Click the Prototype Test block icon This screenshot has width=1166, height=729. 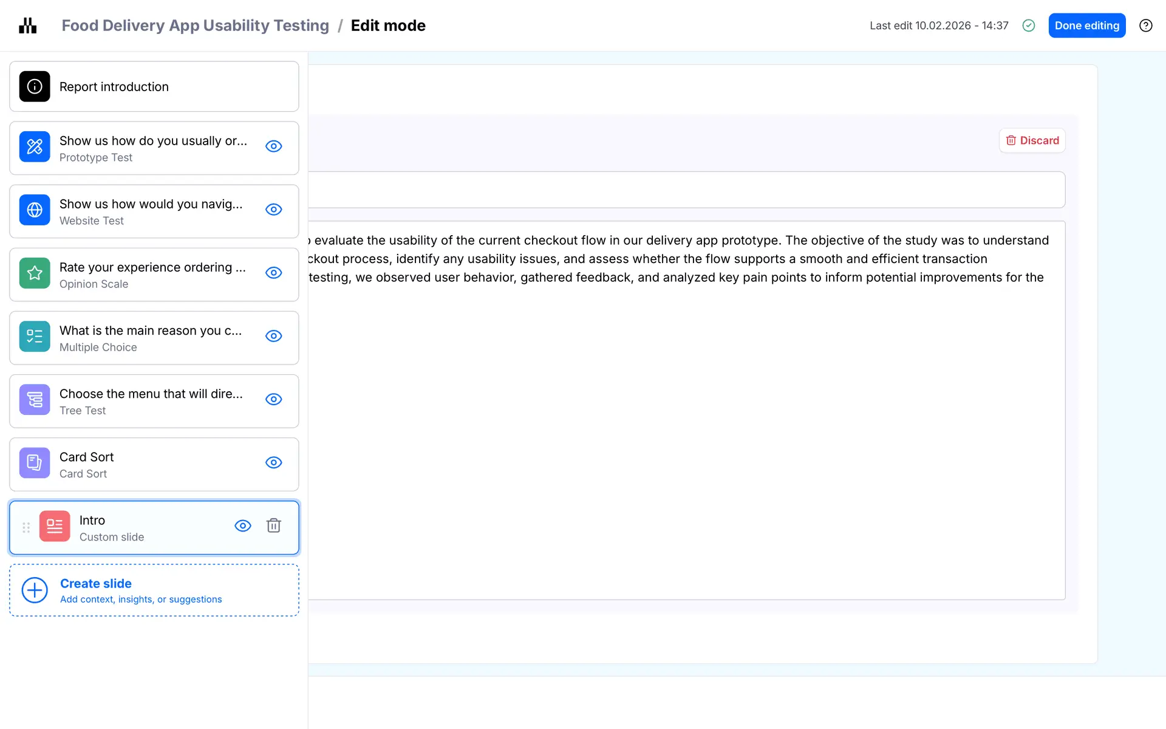click(35, 146)
